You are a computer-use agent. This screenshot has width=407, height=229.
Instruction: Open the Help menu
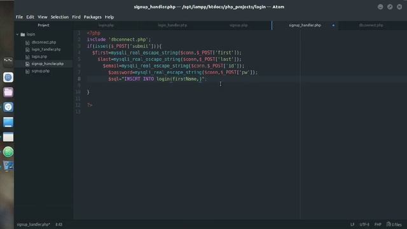pos(109,17)
